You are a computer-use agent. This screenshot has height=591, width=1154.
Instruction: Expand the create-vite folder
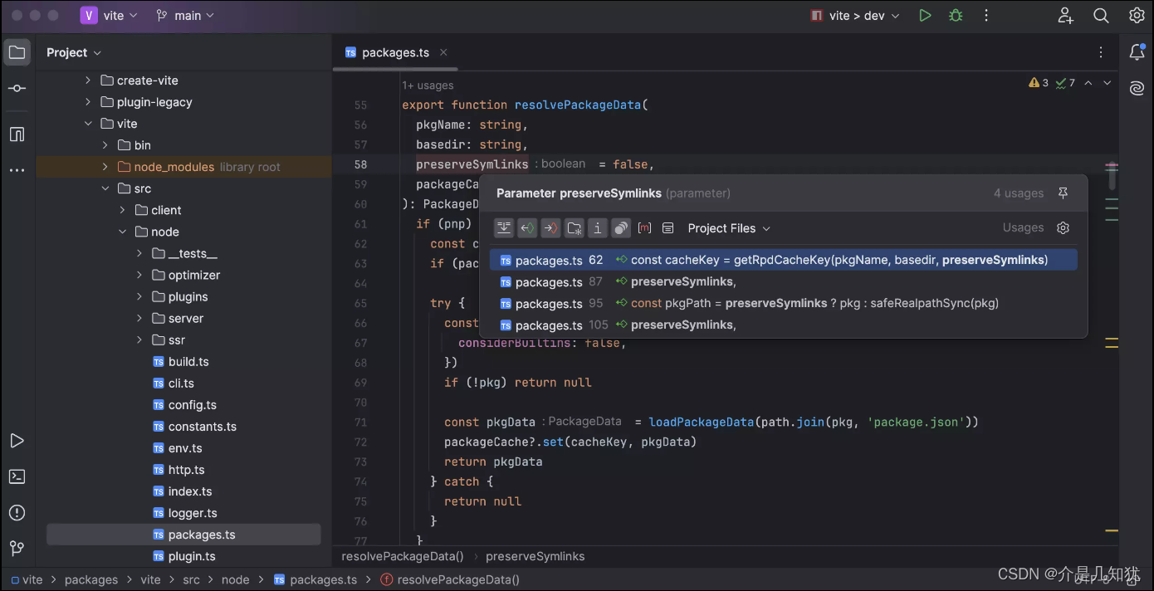tap(89, 81)
